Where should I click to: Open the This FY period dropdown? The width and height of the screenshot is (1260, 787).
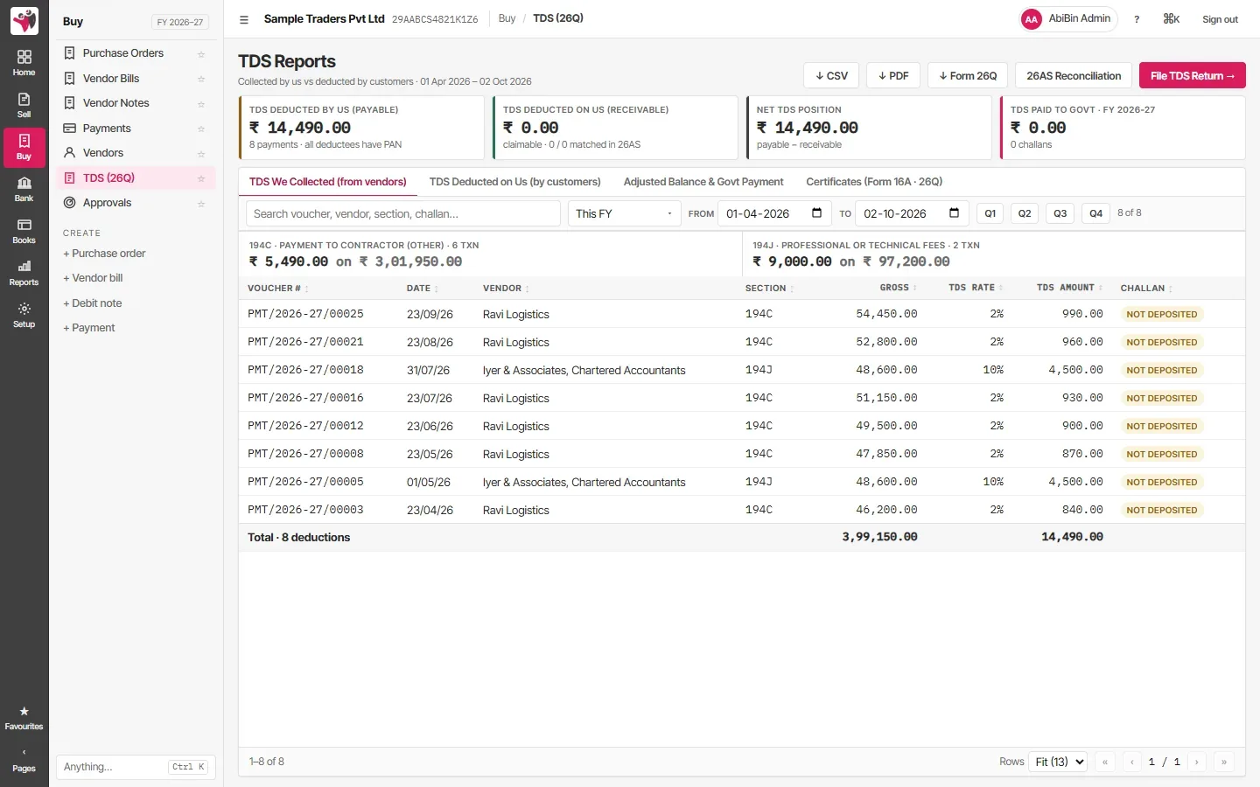point(625,213)
